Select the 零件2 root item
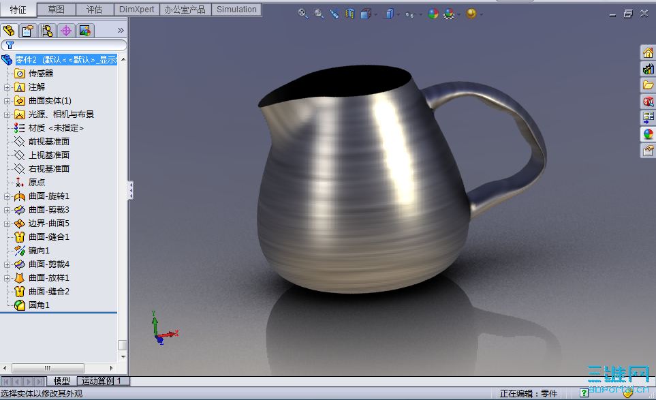 66,60
